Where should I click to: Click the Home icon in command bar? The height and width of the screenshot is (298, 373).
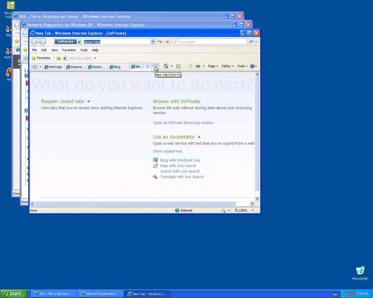pyautogui.click(x=166, y=66)
